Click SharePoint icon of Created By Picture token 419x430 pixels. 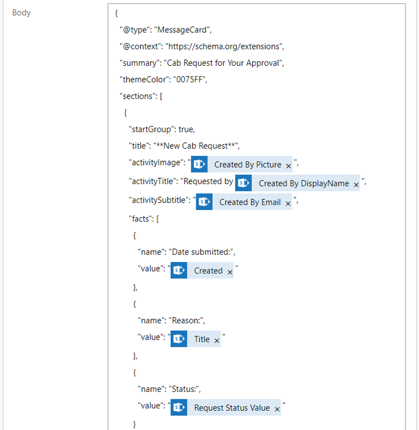coord(199,164)
